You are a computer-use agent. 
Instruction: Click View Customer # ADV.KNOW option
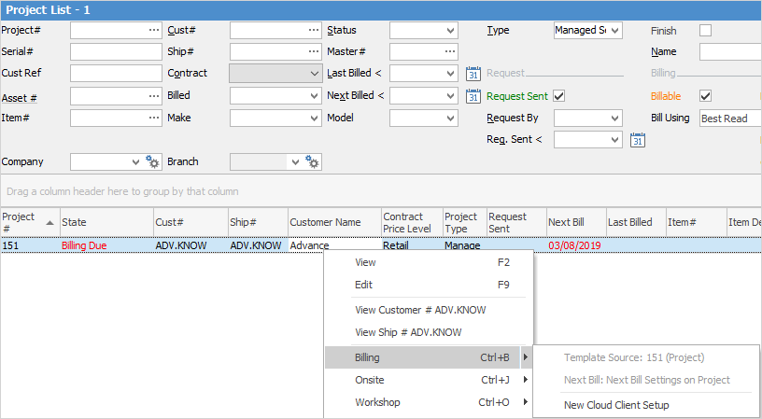point(420,310)
